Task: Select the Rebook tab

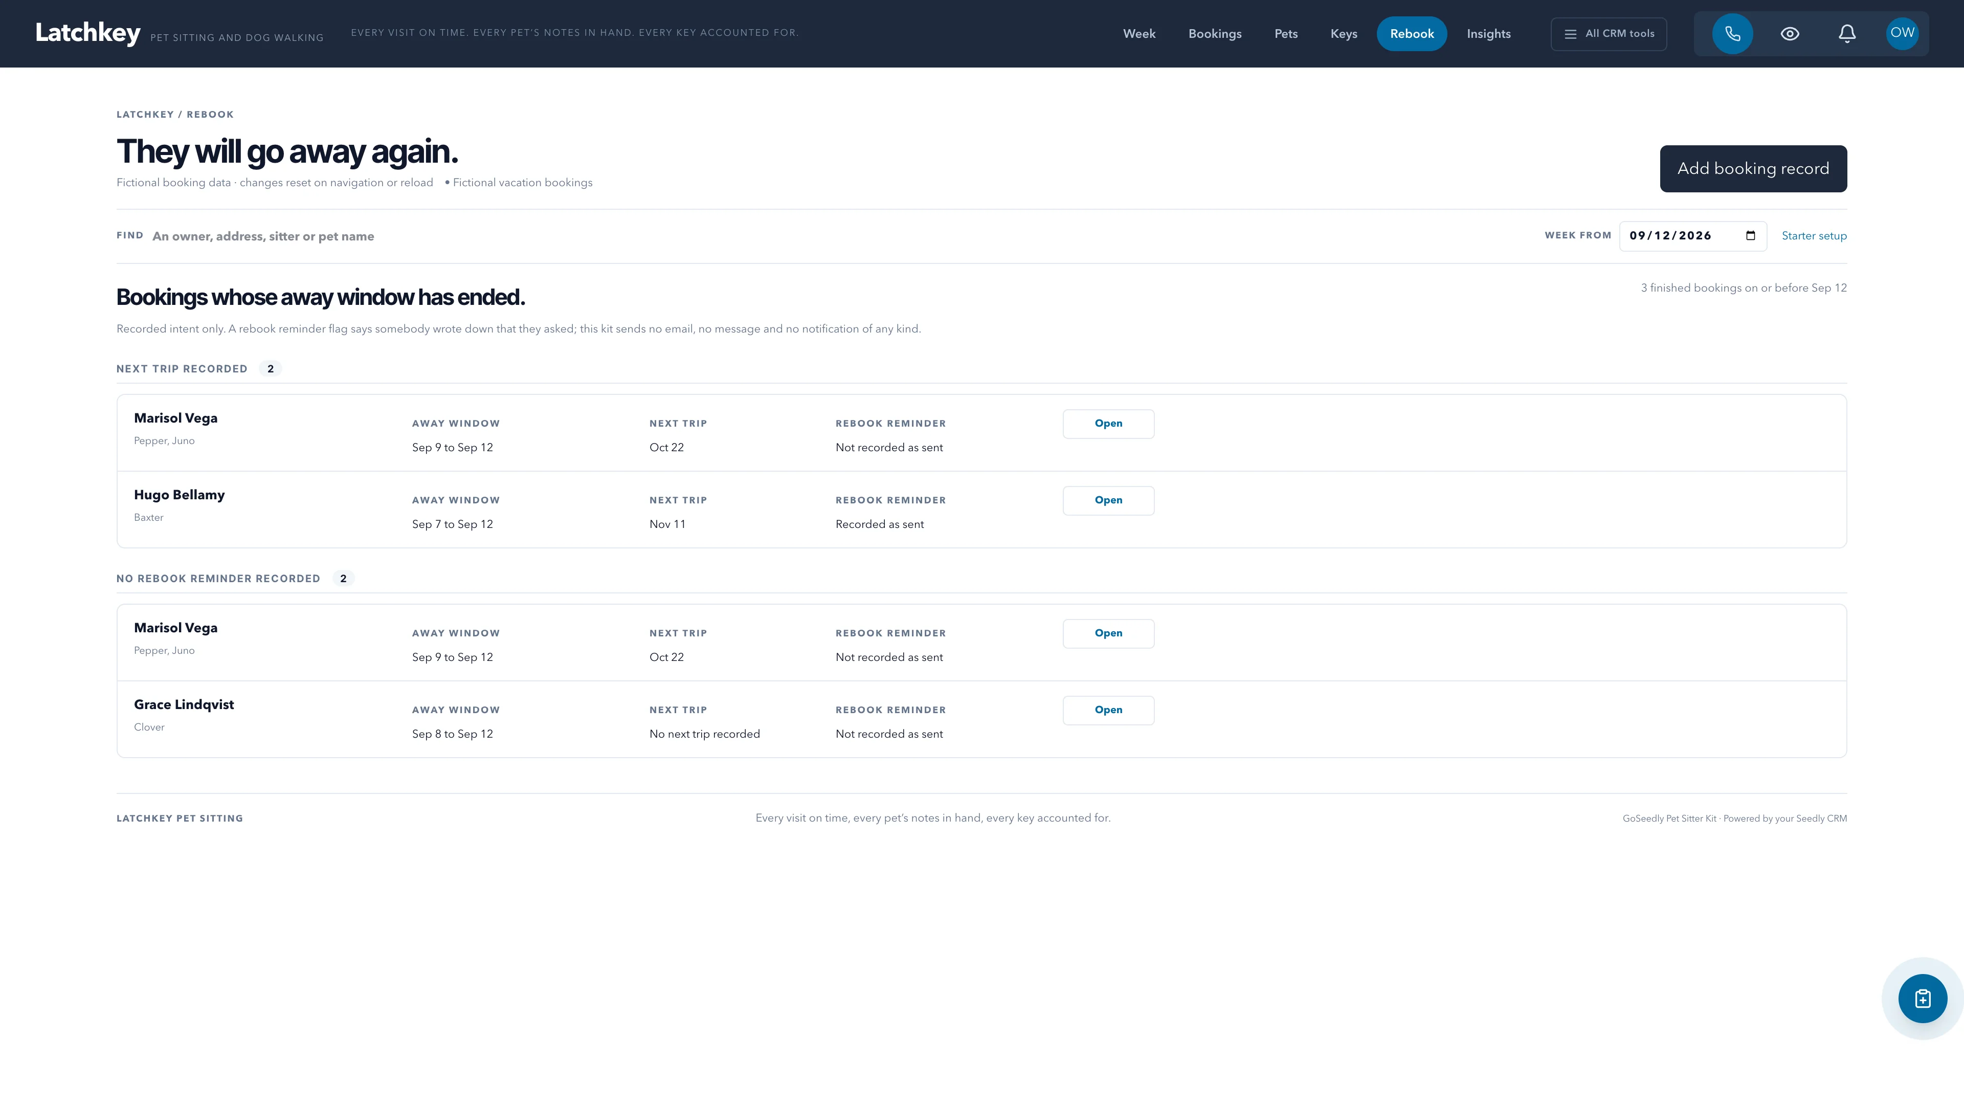Action: tap(1411, 34)
